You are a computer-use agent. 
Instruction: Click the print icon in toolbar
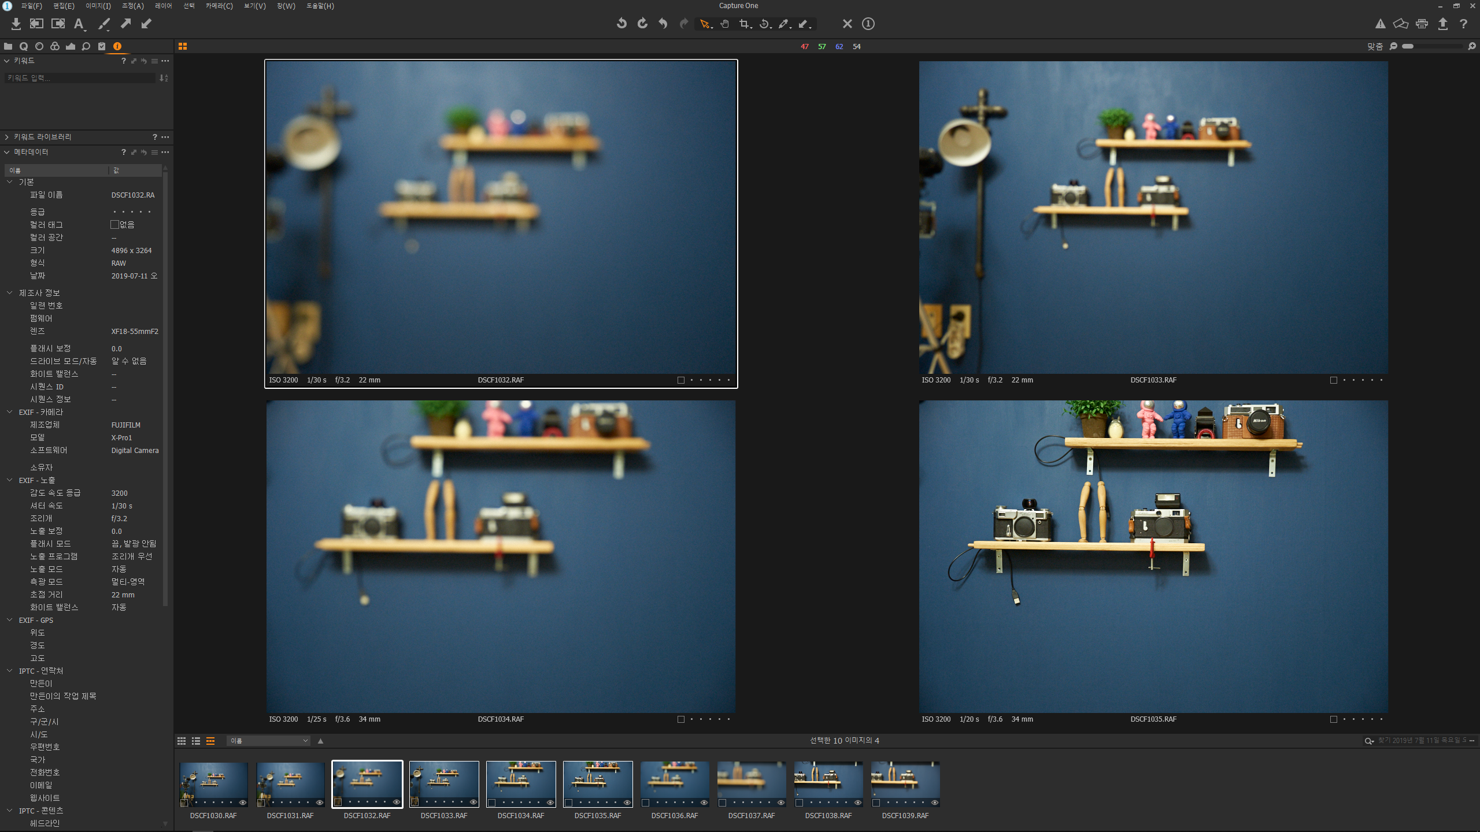click(x=1422, y=24)
